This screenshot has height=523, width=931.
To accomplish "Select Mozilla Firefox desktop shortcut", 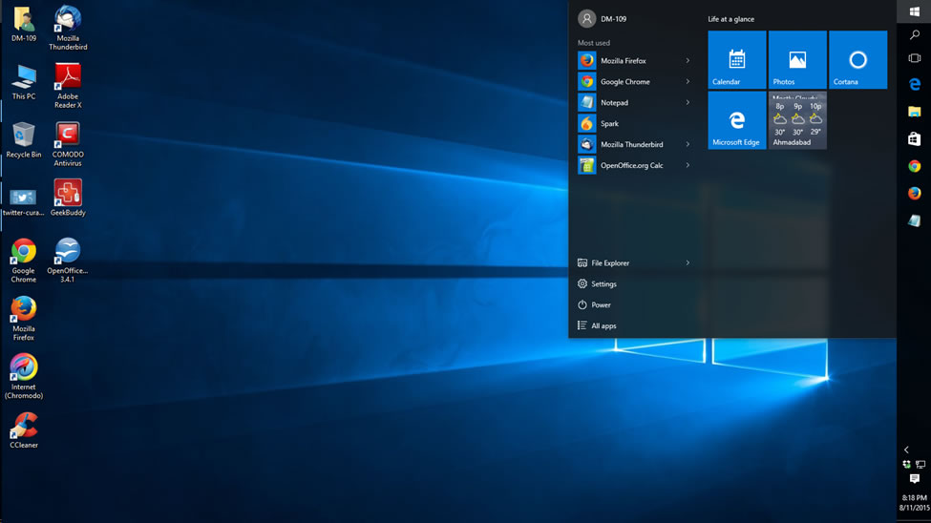I will coord(24,318).
